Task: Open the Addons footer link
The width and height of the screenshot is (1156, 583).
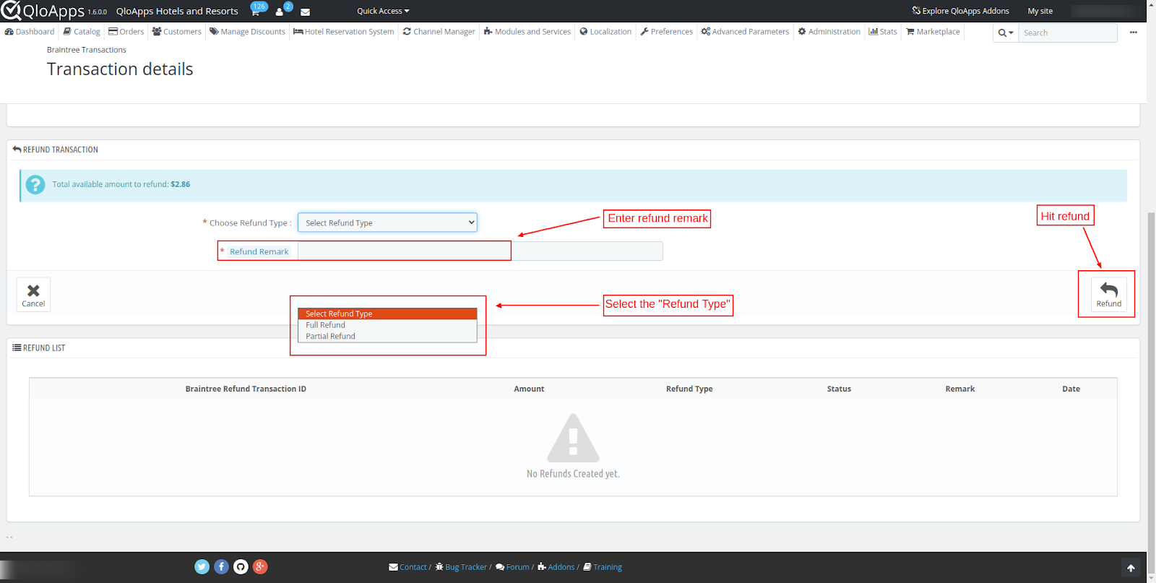Action: [556, 567]
